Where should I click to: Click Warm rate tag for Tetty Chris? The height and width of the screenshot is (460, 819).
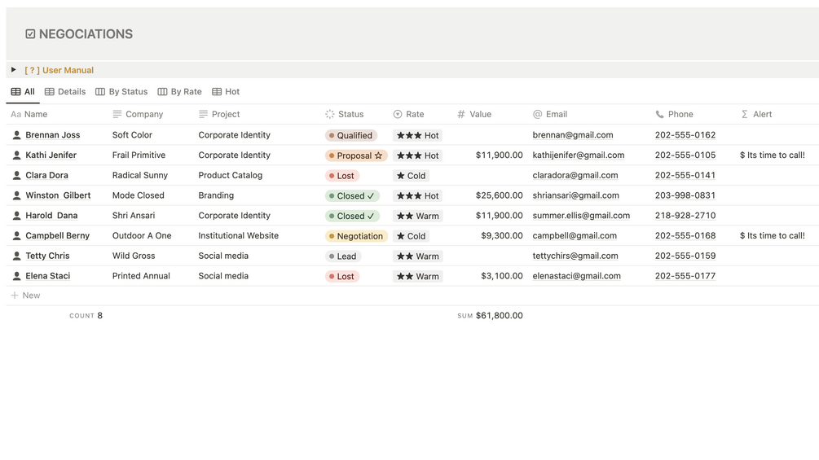pos(417,256)
